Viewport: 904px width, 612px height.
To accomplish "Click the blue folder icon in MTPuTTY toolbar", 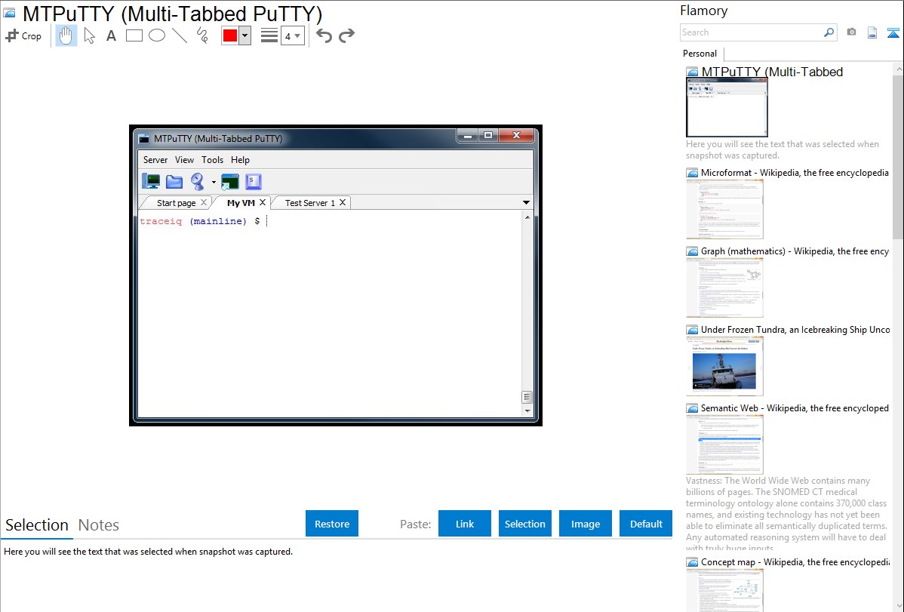I will coord(174,182).
